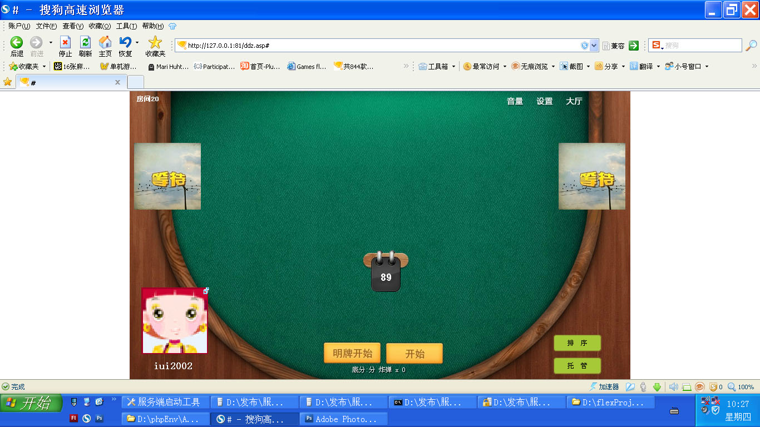Expand the 分享 dropdown
Viewport: 760px width, 427px height.
(x=623, y=66)
